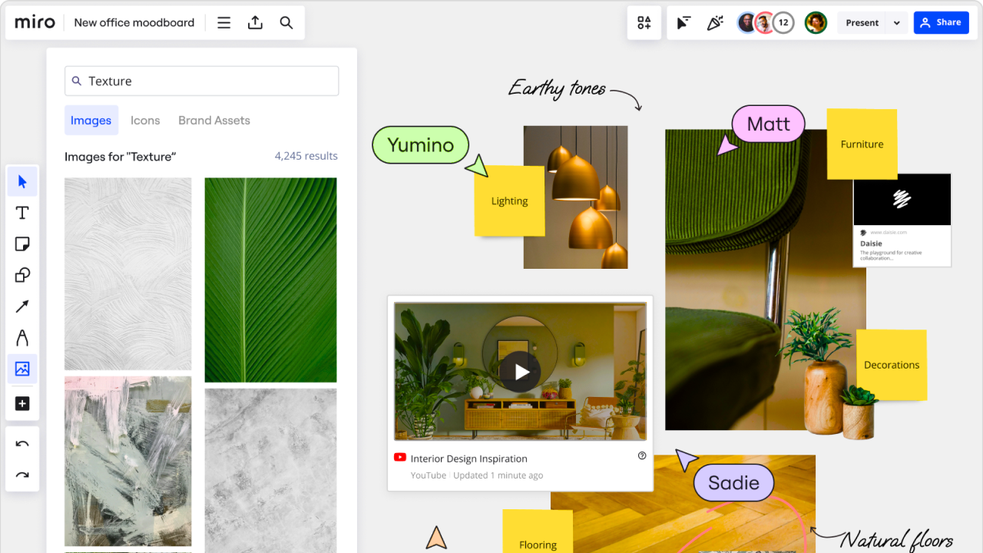Click the blue Share button
Viewport: 983px width, 553px height.
[941, 23]
